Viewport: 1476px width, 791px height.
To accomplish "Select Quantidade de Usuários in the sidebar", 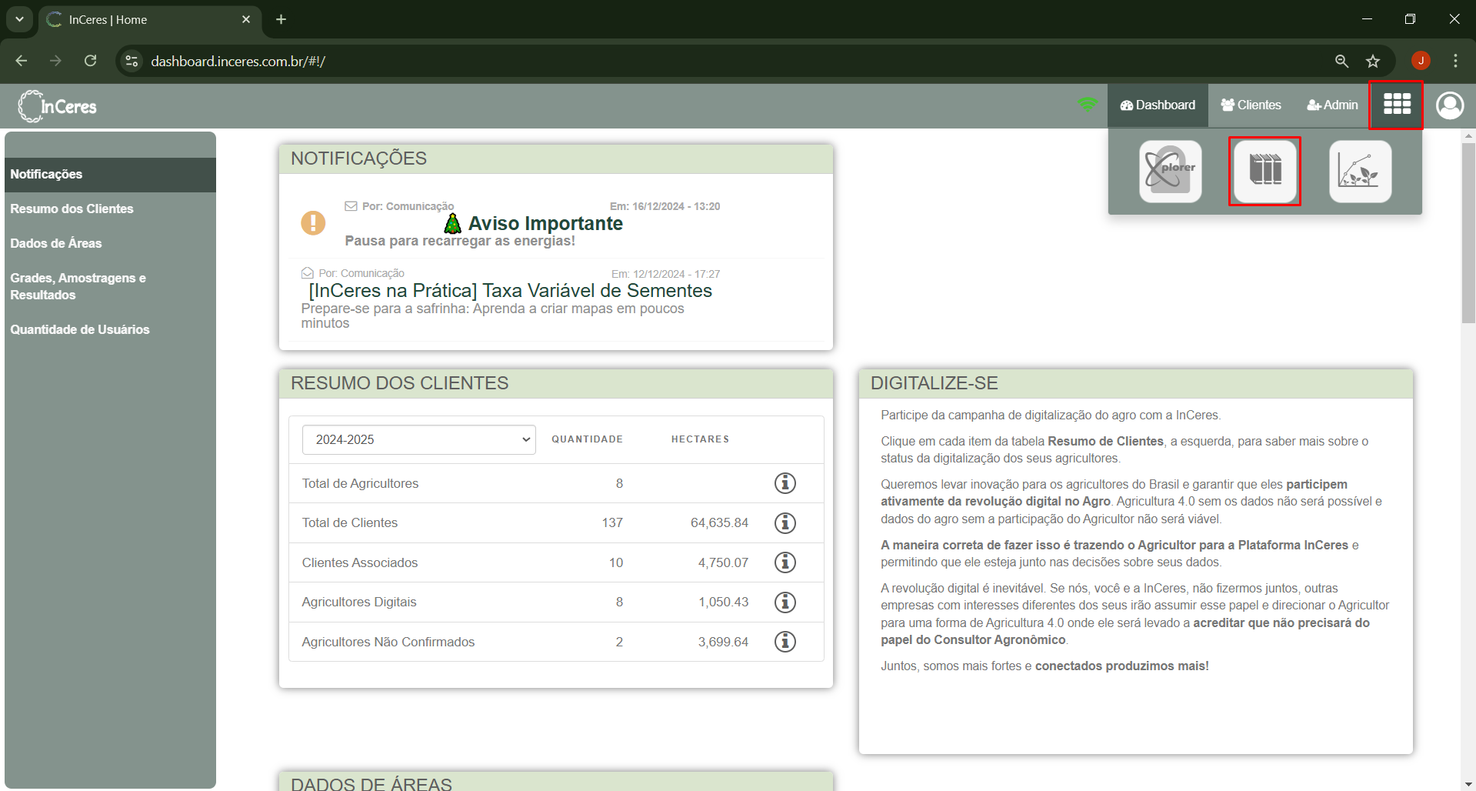I will (110, 329).
